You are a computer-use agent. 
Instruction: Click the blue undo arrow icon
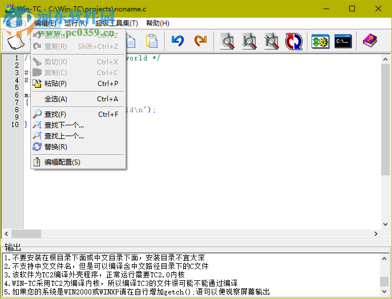point(178,41)
